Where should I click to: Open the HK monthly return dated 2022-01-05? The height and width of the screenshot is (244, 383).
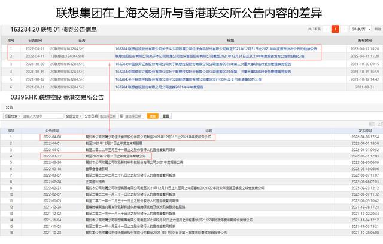coord(132,200)
